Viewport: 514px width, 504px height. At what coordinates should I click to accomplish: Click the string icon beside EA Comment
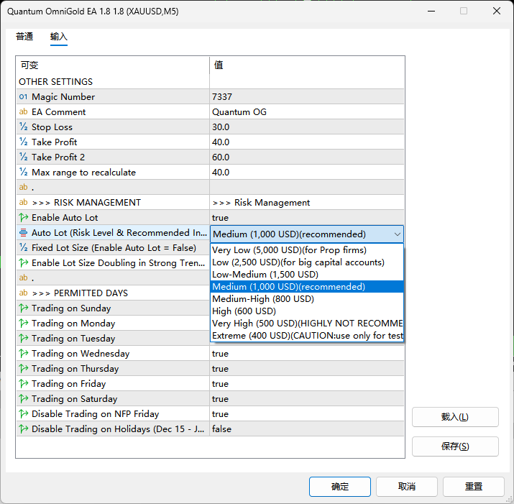tap(23, 112)
